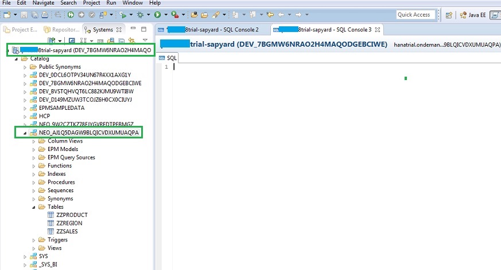
Task: Close the SQL Console 3 tab
Action: 378,30
